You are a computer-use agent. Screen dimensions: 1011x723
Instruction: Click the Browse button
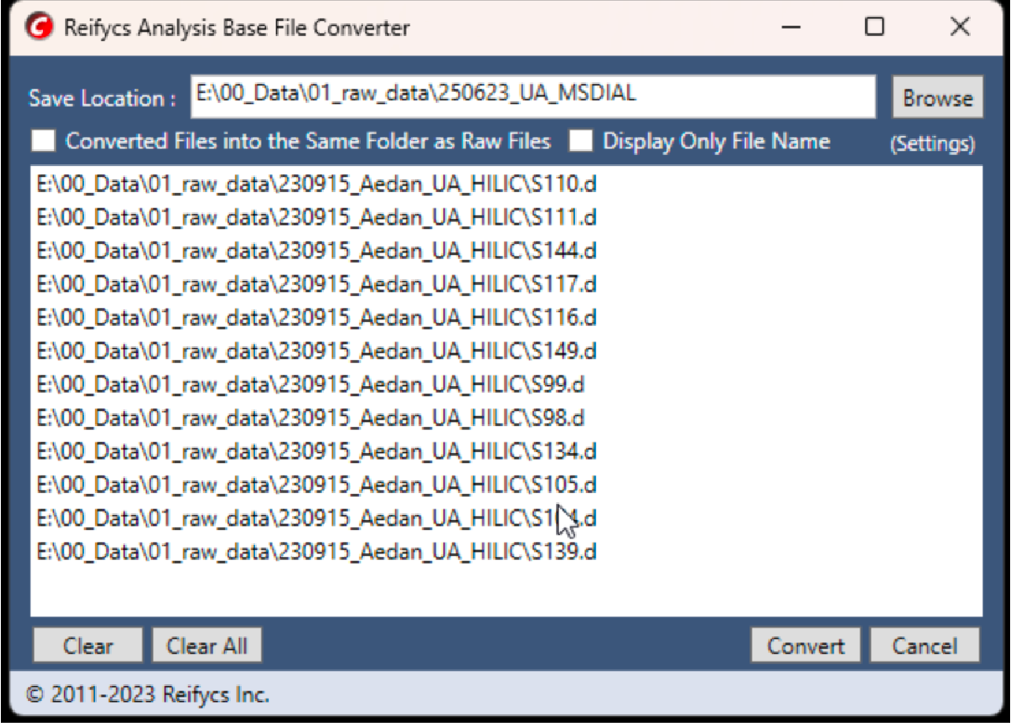[x=937, y=97]
